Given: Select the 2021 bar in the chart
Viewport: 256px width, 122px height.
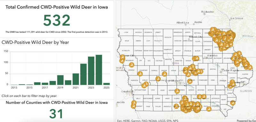Looking at the screenshot, I should point(76,79).
